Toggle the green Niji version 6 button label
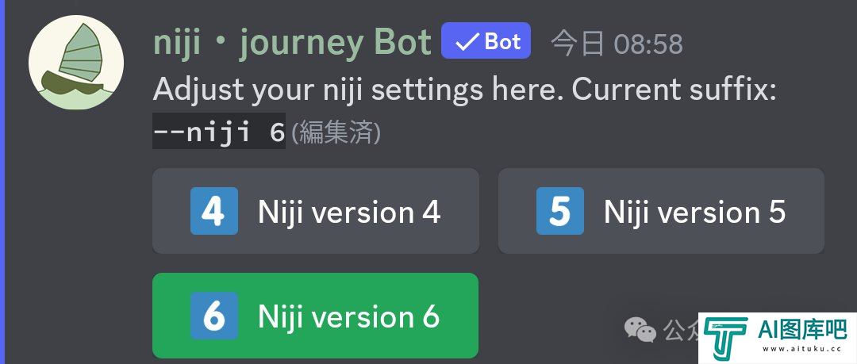This screenshot has height=364, width=857. click(348, 316)
